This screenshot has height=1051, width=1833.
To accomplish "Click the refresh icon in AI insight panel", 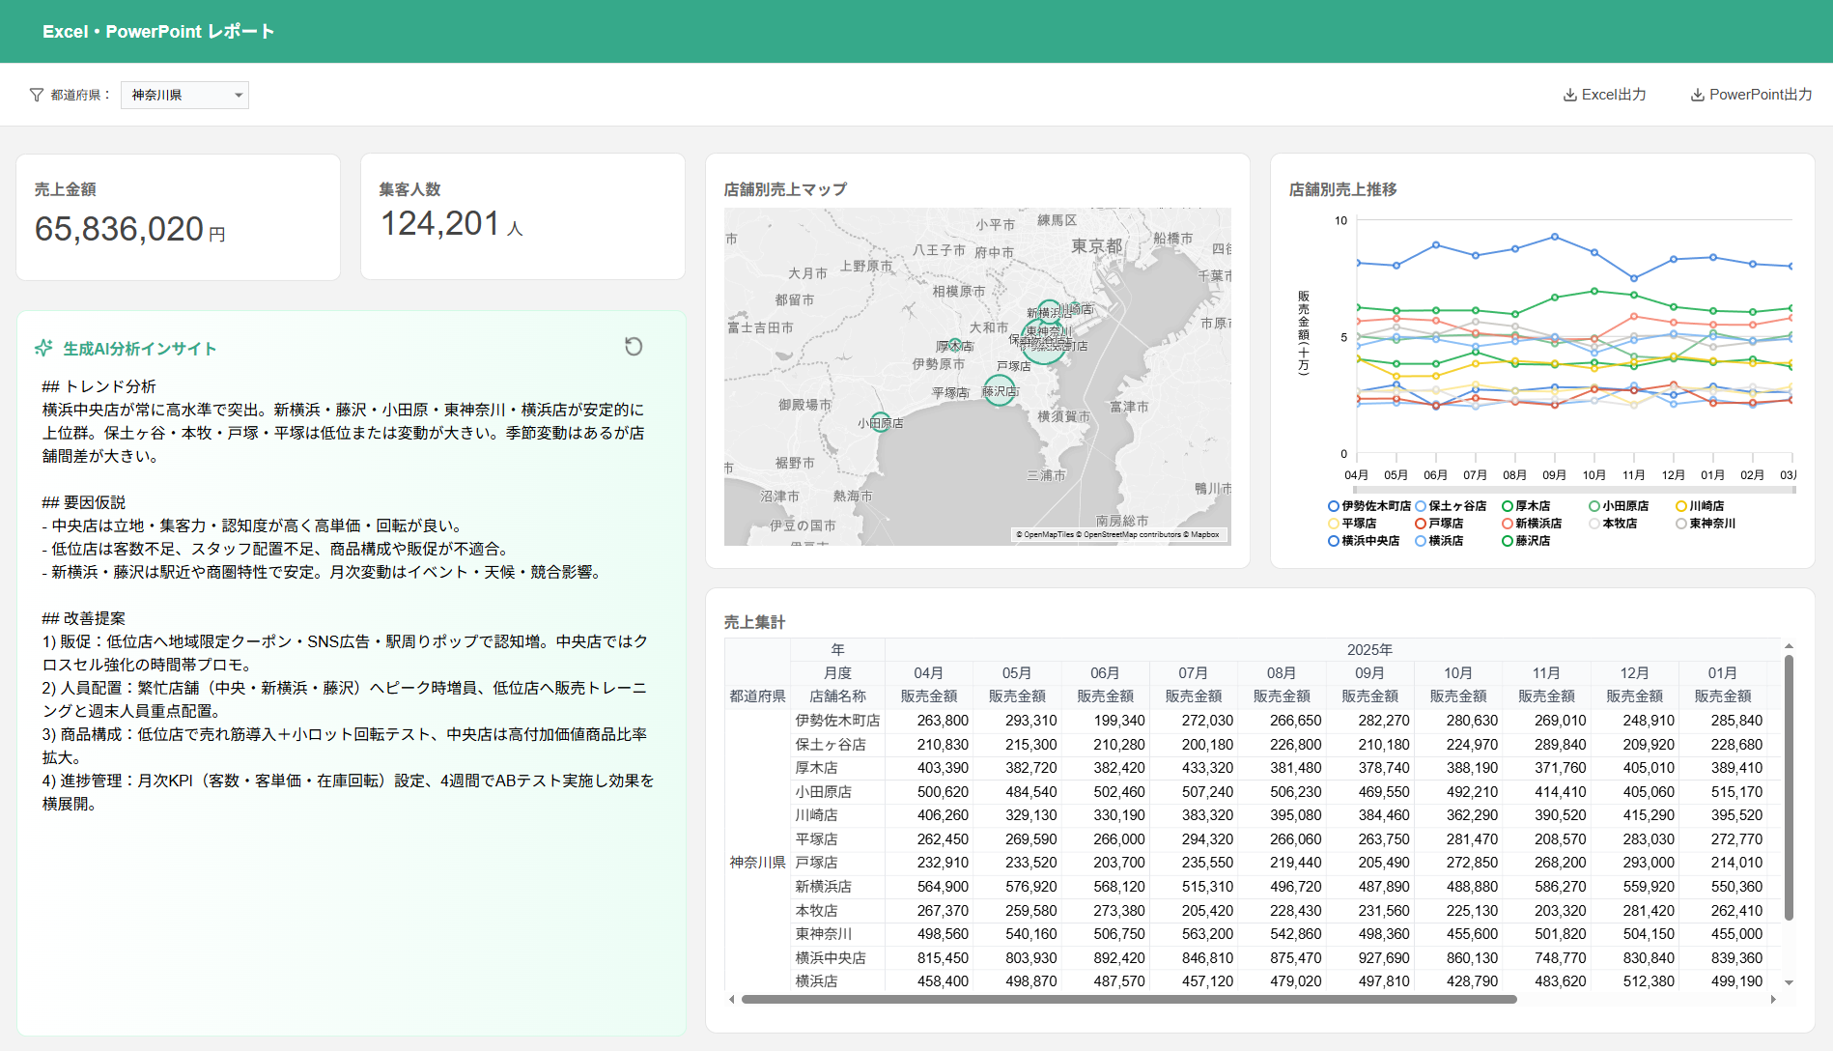I will 634,347.
